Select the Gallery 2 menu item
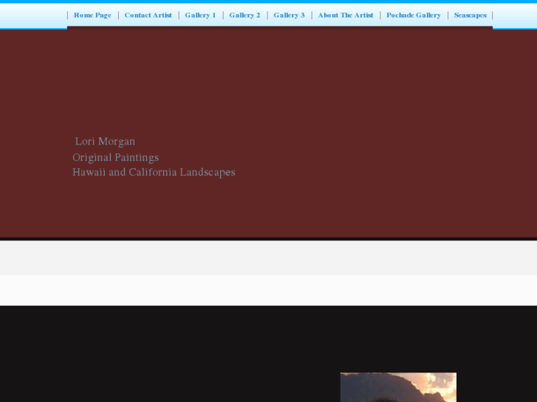Screen dimensions: 537x402 coord(244,15)
